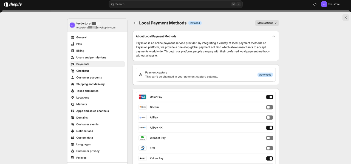
Task: Open the notification bell
Action: click(315, 4)
